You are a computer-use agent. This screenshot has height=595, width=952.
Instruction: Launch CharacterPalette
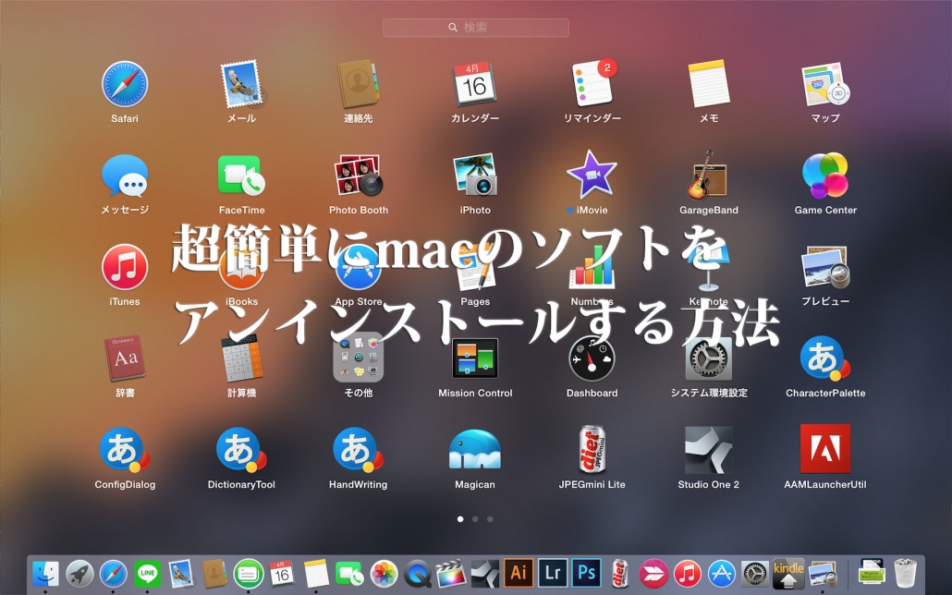tap(825, 358)
